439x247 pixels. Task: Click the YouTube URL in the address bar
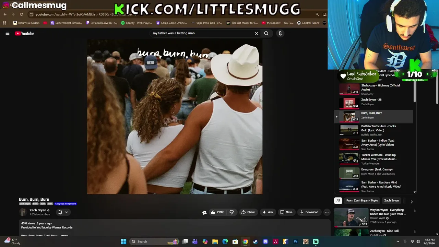tap(86, 14)
